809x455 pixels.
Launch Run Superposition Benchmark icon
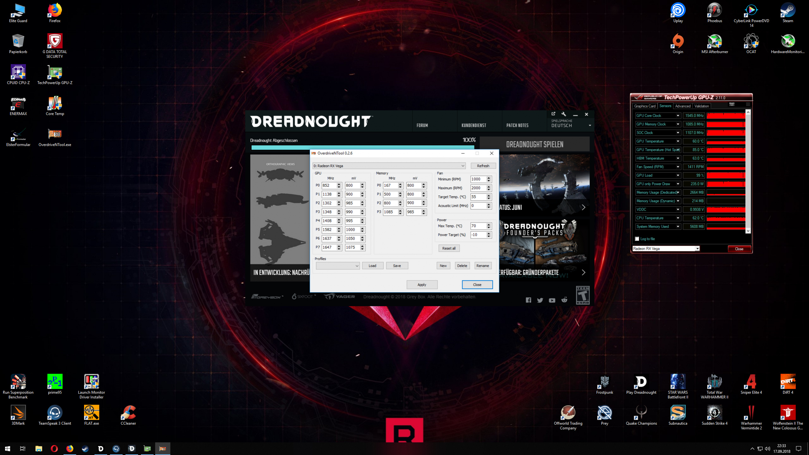tap(18, 386)
